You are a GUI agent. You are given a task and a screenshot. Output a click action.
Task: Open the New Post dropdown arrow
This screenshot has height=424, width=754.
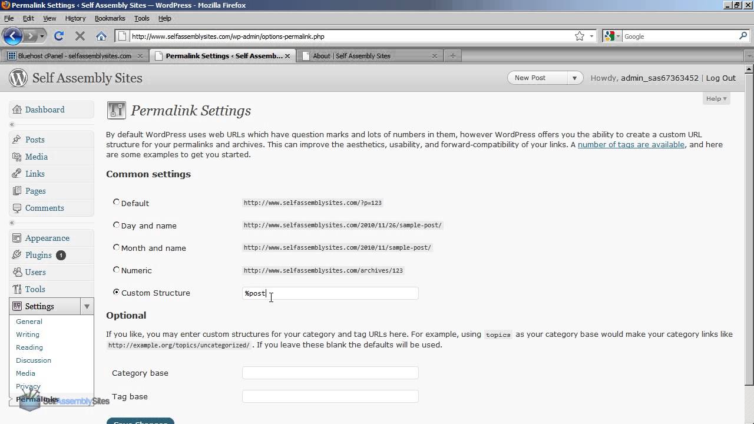click(574, 78)
